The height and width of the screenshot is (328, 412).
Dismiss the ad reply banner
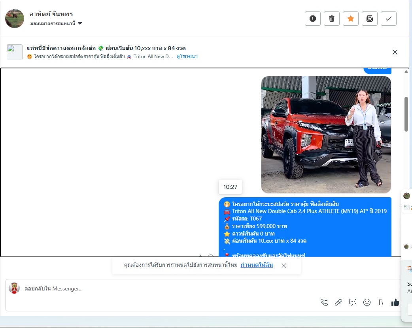point(395,52)
